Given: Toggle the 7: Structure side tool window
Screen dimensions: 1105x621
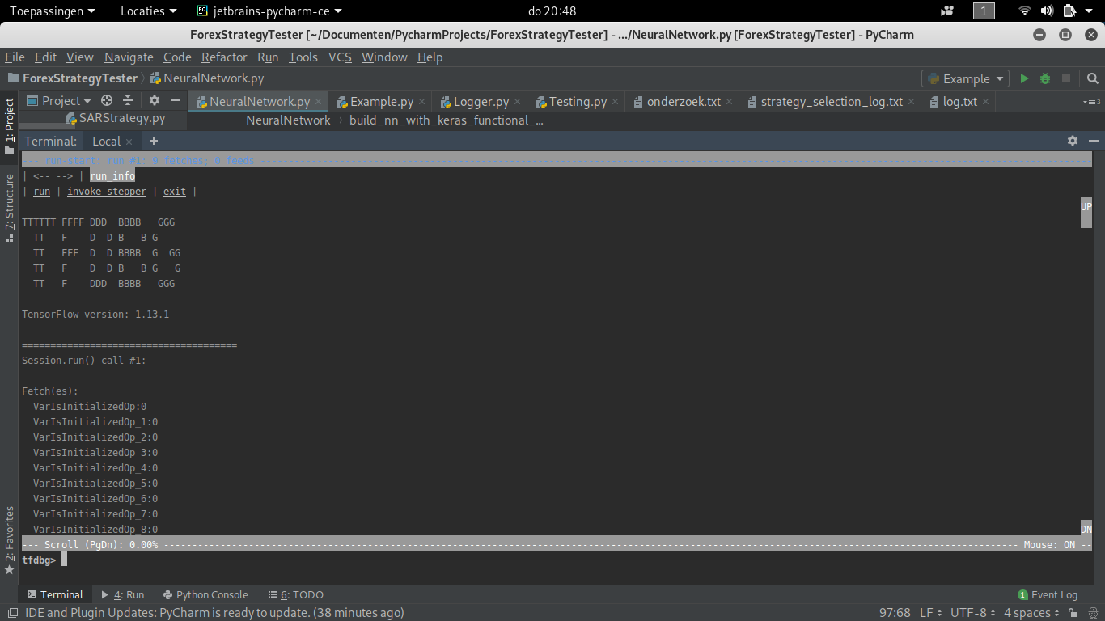Looking at the screenshot, I should 10,209.
